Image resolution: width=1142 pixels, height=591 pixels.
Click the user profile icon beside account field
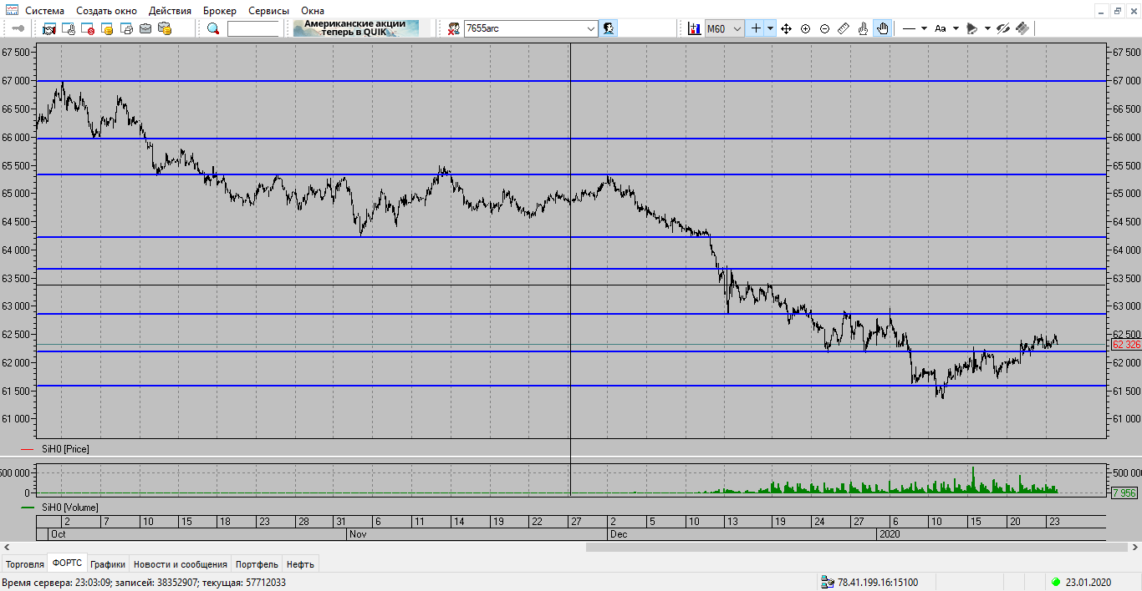(x=609, y=28)
